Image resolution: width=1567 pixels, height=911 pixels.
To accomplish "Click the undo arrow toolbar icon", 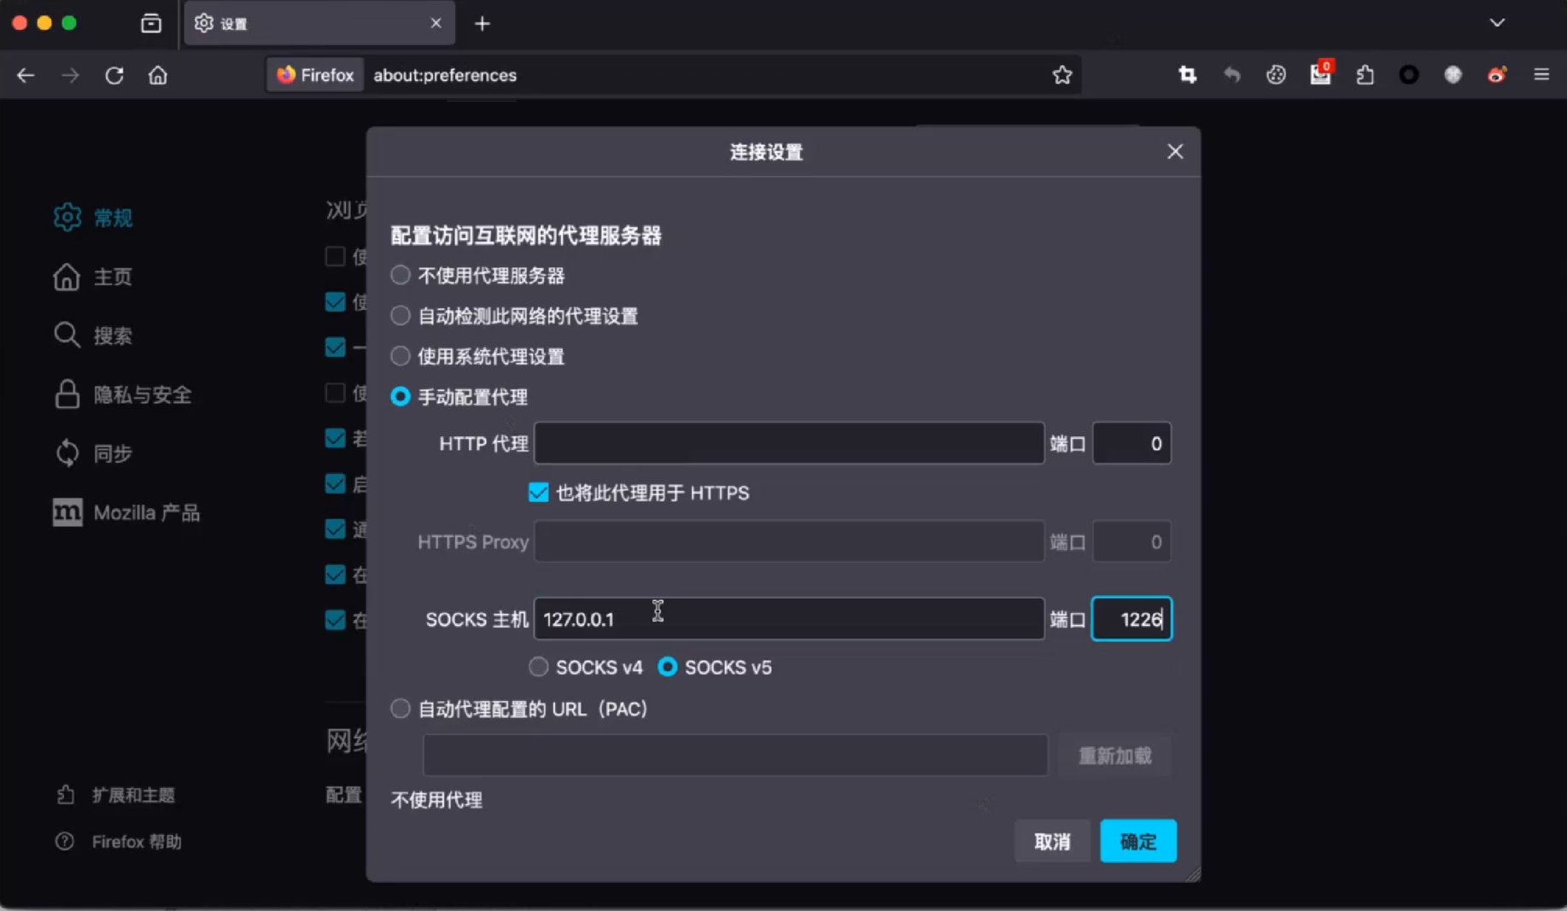I will [x=1231, y=75].
